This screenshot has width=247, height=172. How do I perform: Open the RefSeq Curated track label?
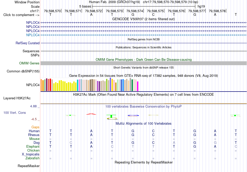tap(28, 43)
